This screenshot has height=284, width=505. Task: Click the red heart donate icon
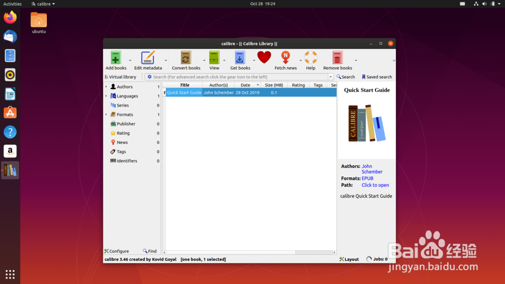pyautogui.click(x=264, y=58)
